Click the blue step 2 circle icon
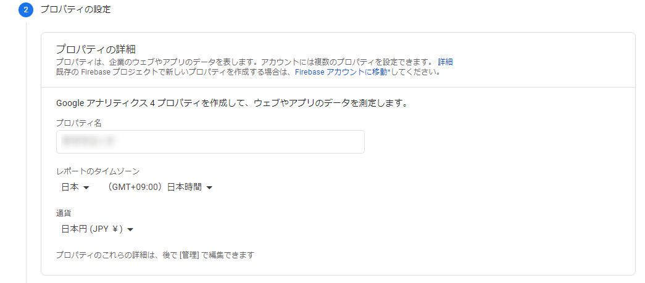The image size is (645, 283). coord(26,10)
